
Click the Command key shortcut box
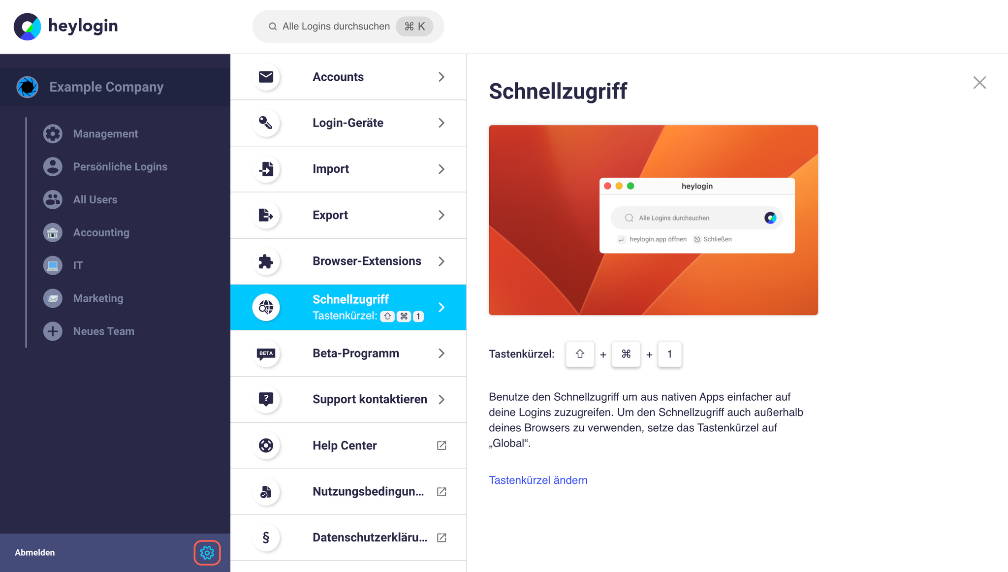click(626, 354)
